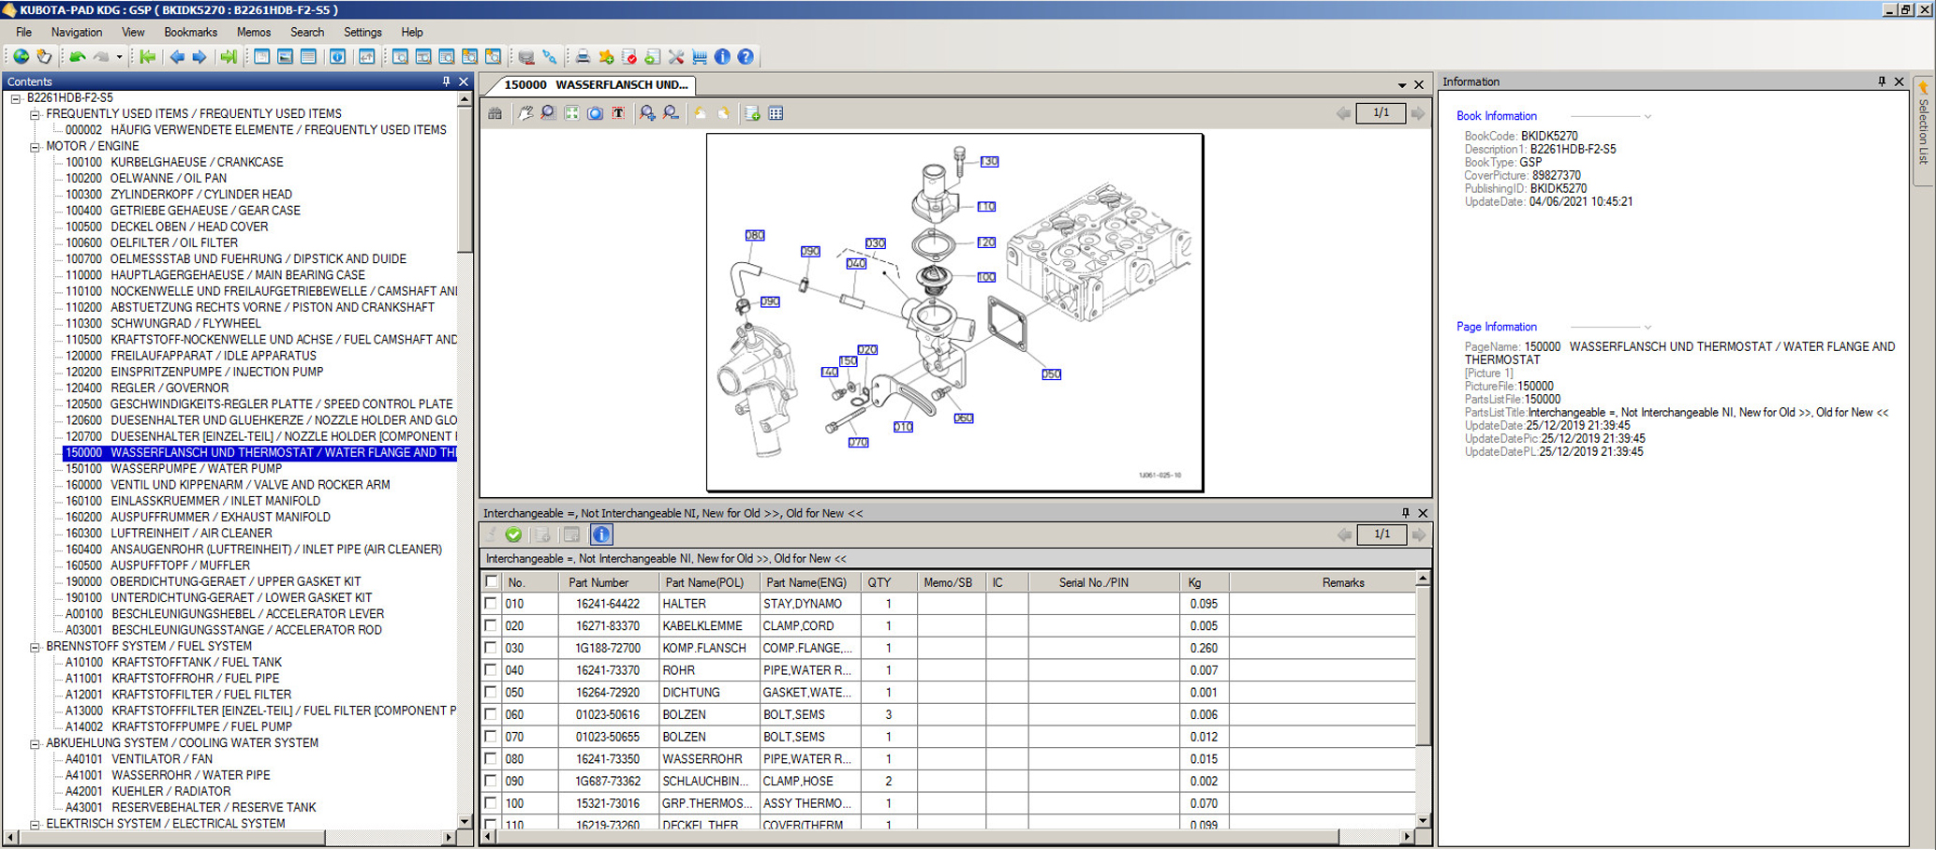Collapse the MOTOR / ENGINE tree node
This screenshot has height=850, width=1936.
pyautogui.click(x=35, y=147)
